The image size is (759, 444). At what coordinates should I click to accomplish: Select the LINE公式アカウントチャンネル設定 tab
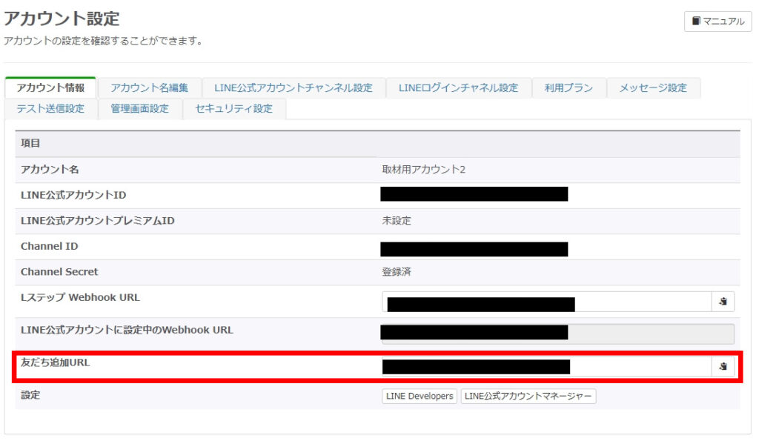(293, 87)
